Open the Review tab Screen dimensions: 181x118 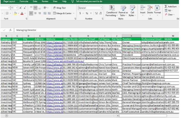click(x=45, y=1)
